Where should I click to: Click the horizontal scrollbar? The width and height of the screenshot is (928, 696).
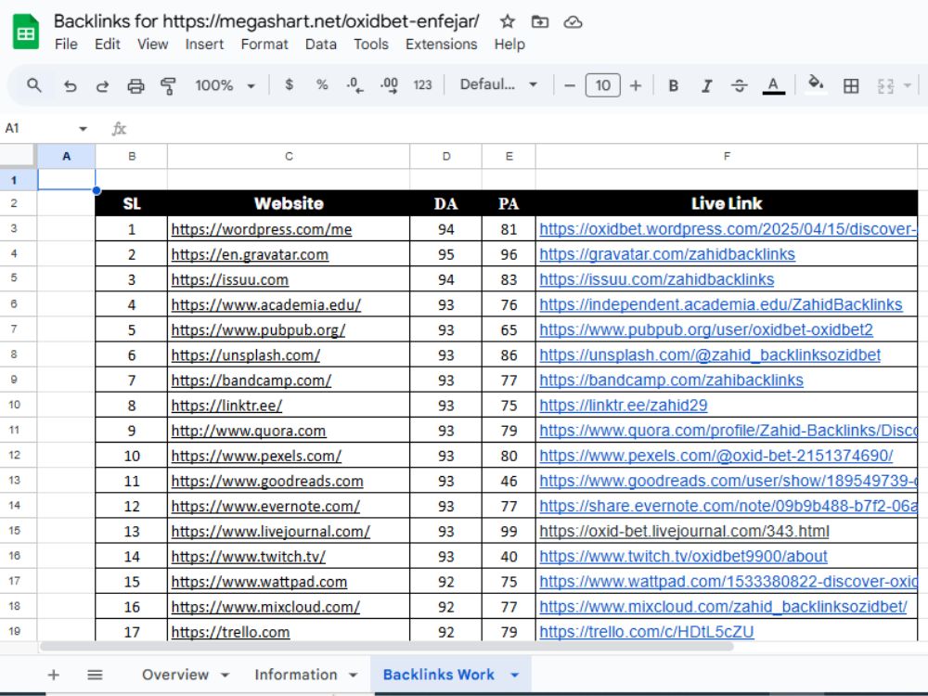tap(388, 646)
